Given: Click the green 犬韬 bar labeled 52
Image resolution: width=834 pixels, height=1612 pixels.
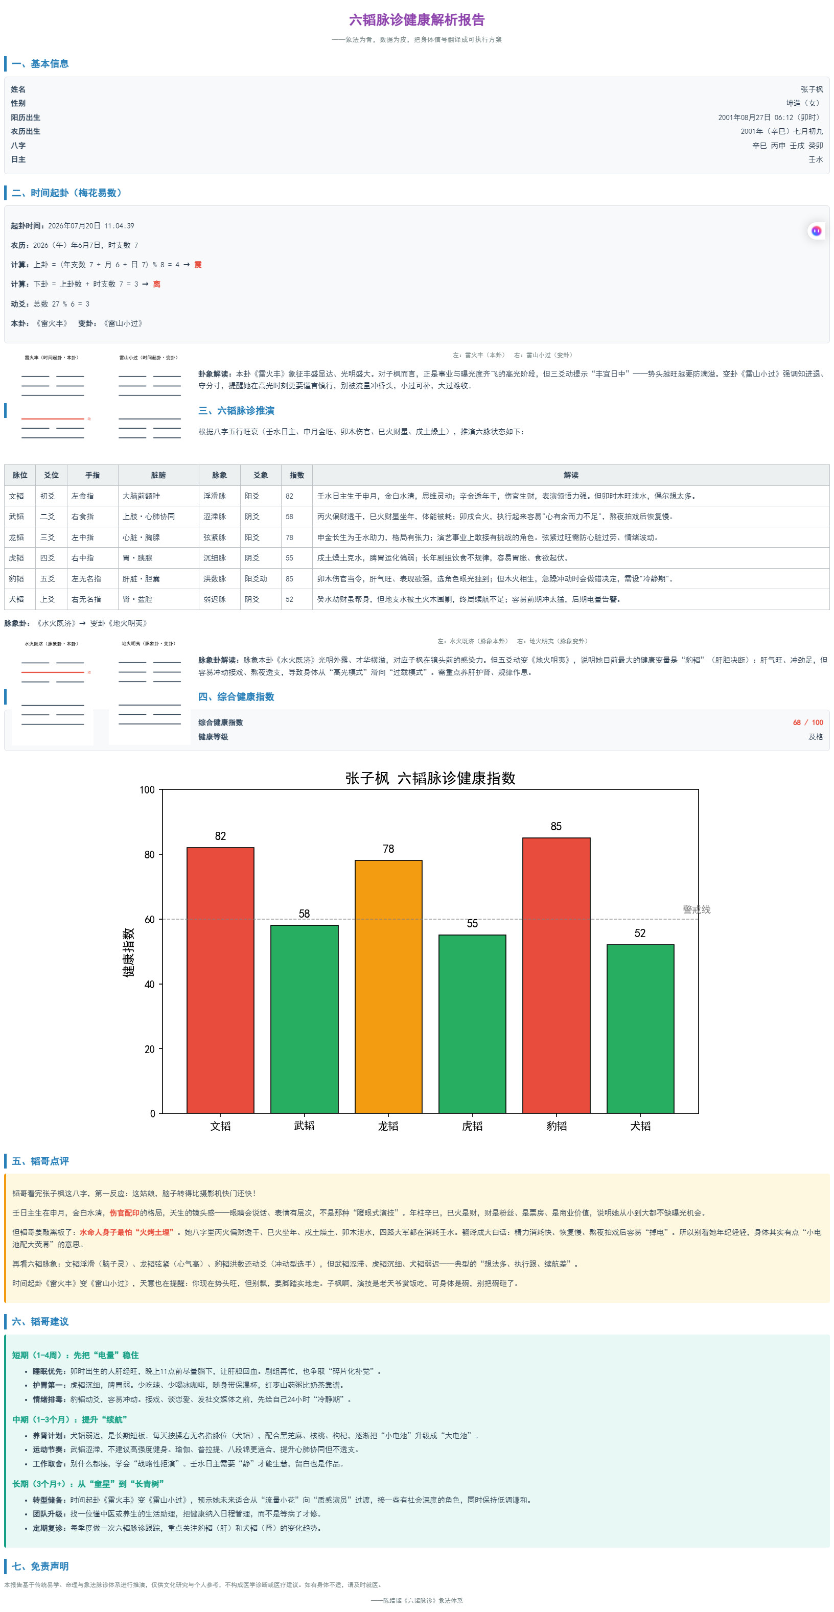Looking at the screenshot, I should point(640,1028).
